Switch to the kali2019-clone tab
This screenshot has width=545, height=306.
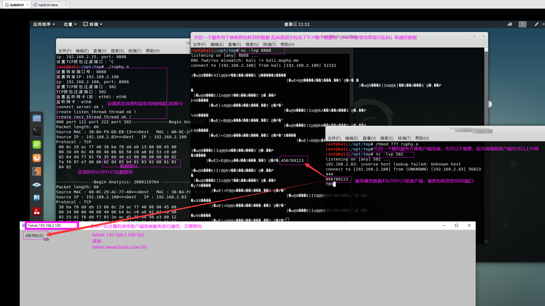click(48, 5)
